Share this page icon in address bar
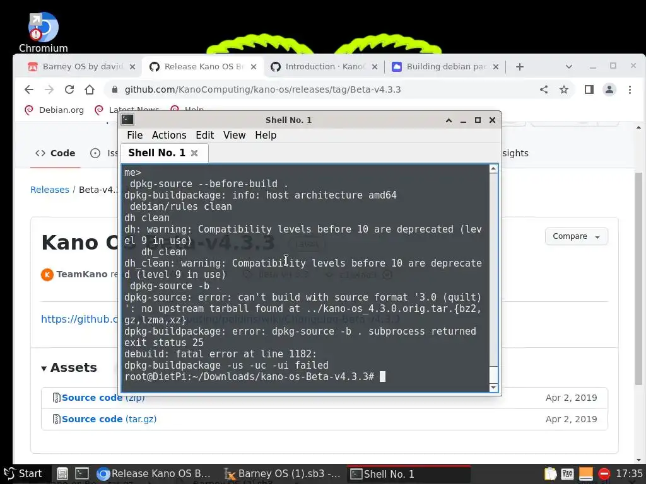 click(x=544, y=89)
